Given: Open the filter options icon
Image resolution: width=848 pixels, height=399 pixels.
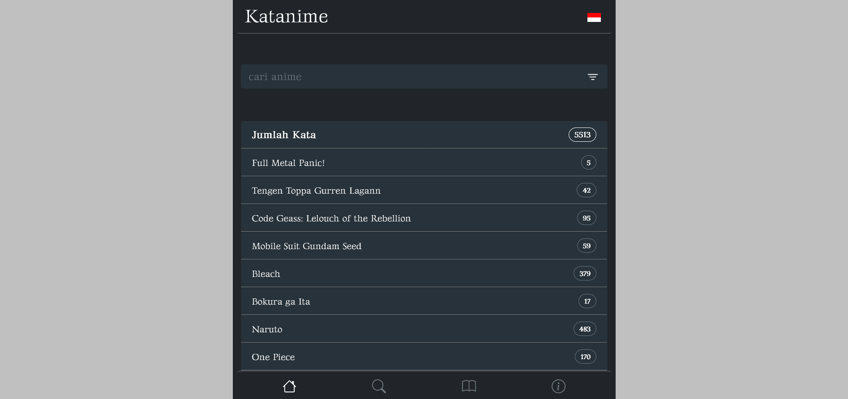Looking at the screenshot, I should click(x=592, y=77).
